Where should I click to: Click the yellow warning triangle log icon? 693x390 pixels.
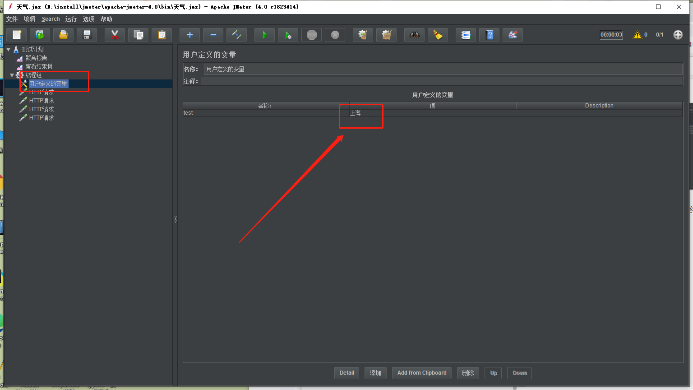click(x=638, y=35)
